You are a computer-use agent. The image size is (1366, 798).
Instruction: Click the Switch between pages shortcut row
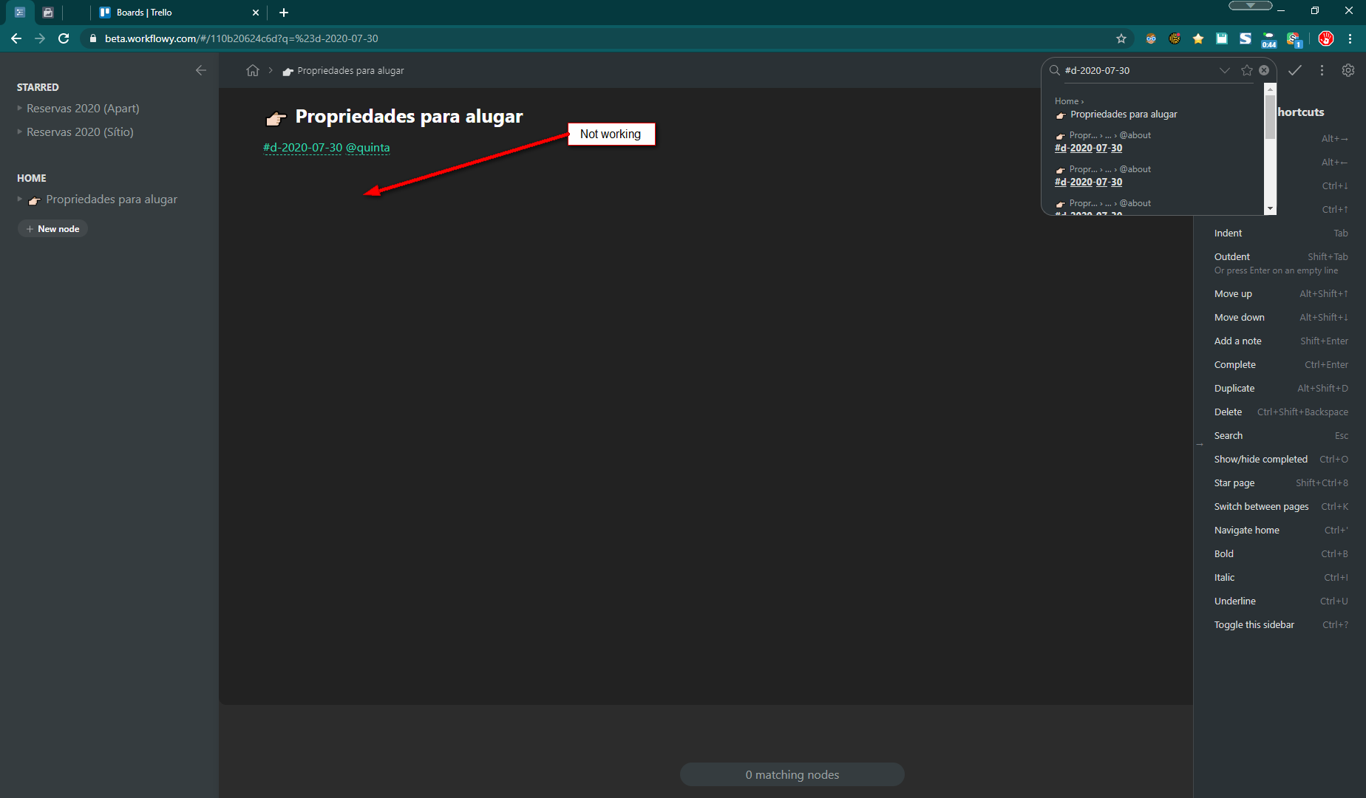1281,507
